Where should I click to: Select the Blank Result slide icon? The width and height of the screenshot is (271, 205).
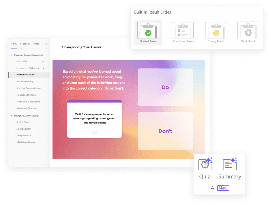[x=248, y=30]
